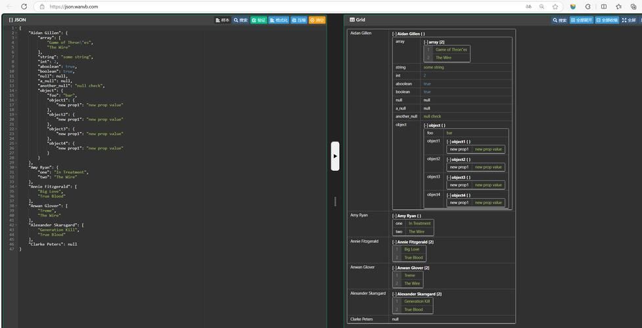
Task: Collapse the object1 { } node
Action: coord(449,142)
